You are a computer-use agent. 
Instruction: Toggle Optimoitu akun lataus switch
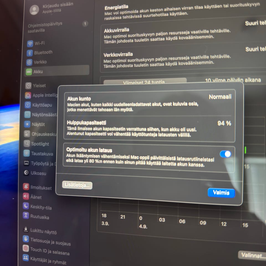pos(225,154)
